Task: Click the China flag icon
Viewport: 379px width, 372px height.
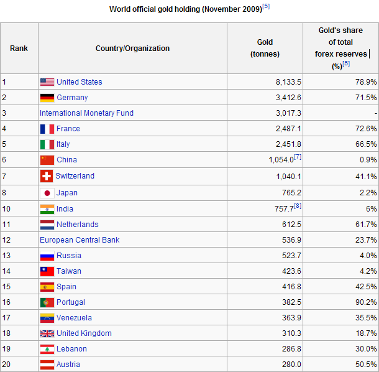Action: pyautogui.click(x=47, y=160)
